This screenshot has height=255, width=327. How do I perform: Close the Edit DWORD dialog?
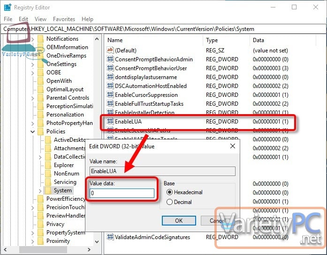tap(233, 146)
